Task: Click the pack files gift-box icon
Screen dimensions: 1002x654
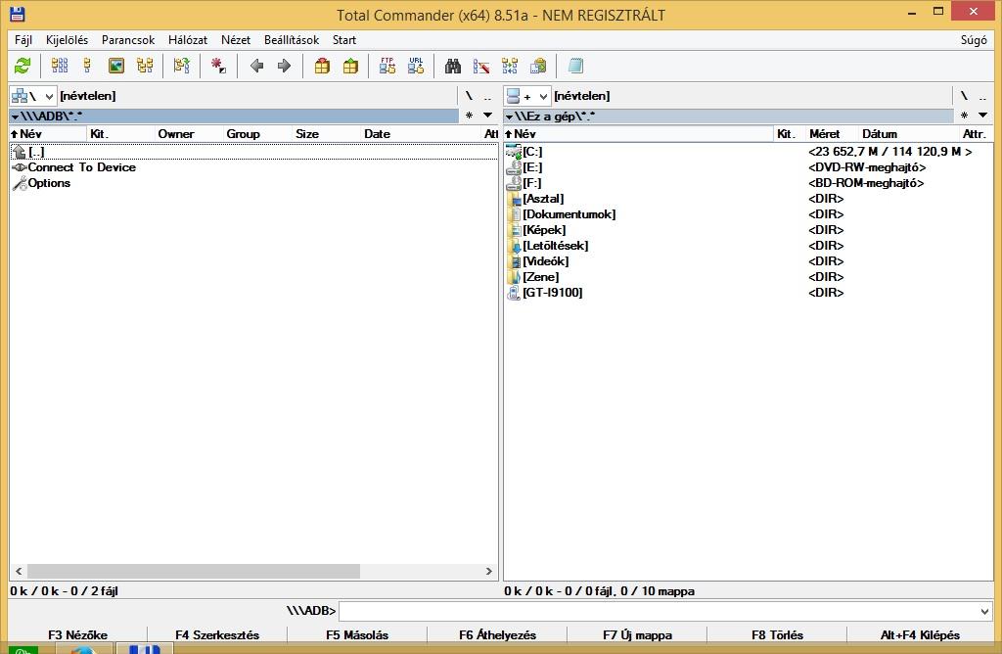Action: [x=322, y=66]
